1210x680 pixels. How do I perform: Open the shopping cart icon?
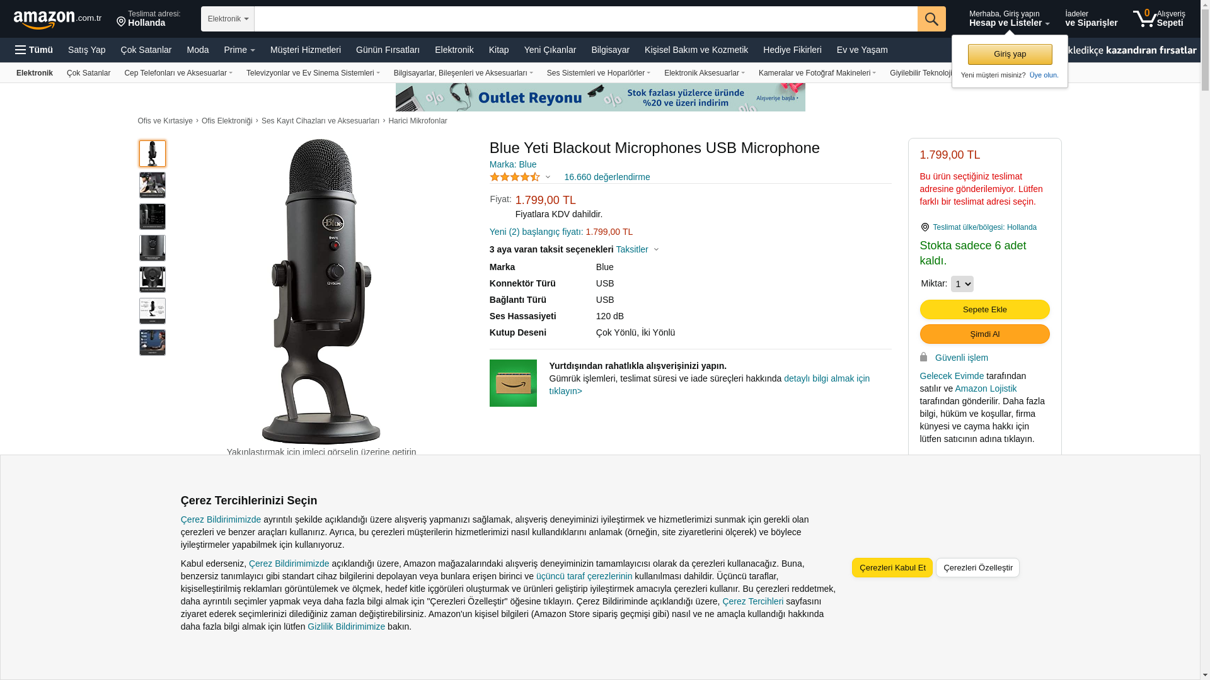point(1144,18)
